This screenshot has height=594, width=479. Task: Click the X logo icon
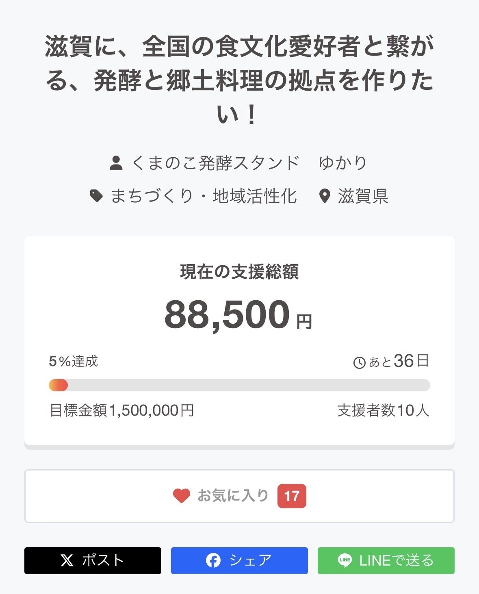tap(67, 561)
